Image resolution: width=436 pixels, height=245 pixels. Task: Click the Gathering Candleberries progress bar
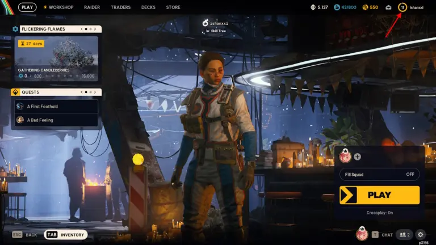[56, 76]
